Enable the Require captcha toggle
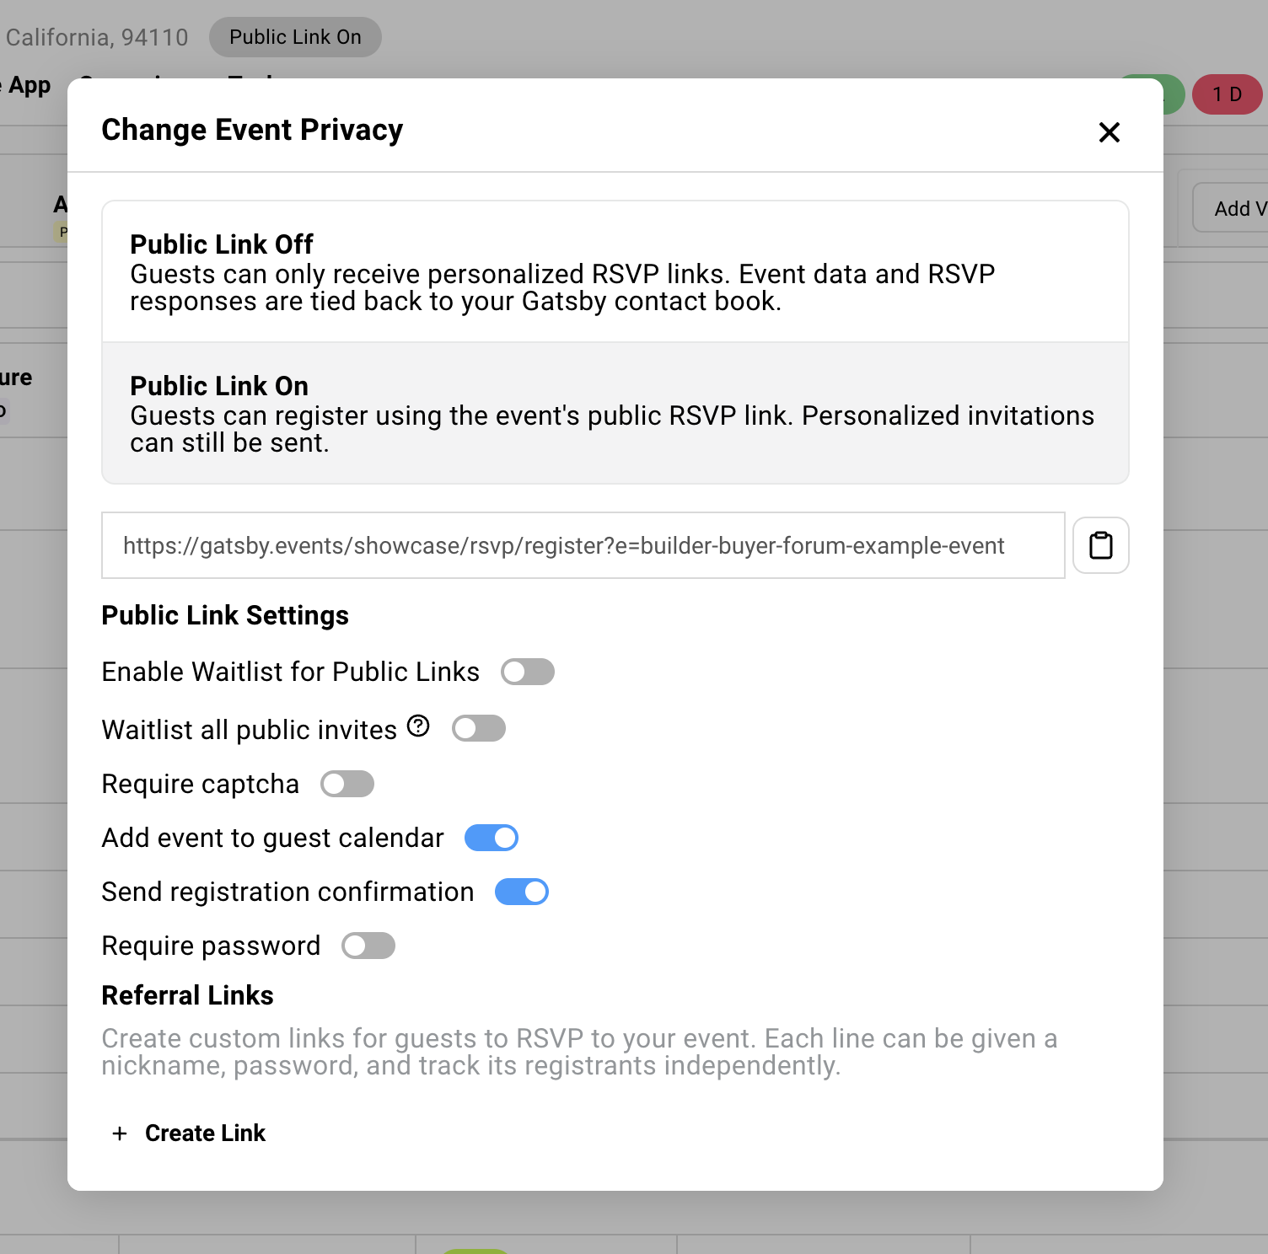The width and height of the screenshot is (1268, 1254). click(x=347, y=784)
